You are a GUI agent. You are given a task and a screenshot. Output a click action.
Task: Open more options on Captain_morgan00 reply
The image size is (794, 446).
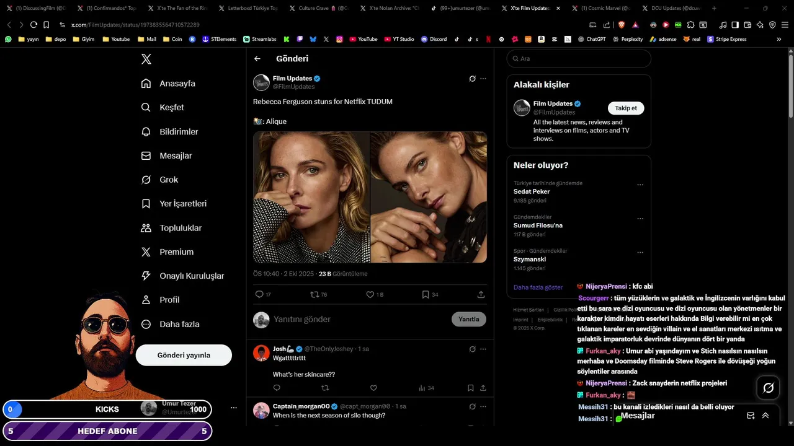coord(483,406)
